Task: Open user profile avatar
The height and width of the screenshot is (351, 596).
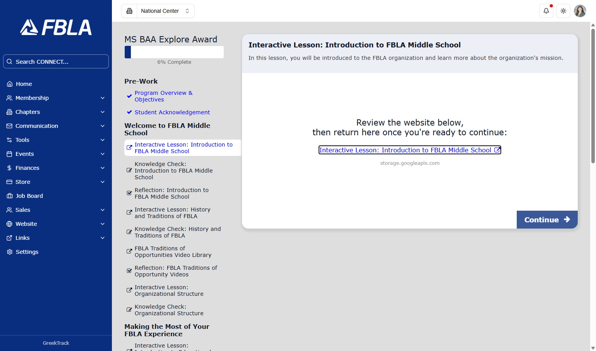Action: 580,11
